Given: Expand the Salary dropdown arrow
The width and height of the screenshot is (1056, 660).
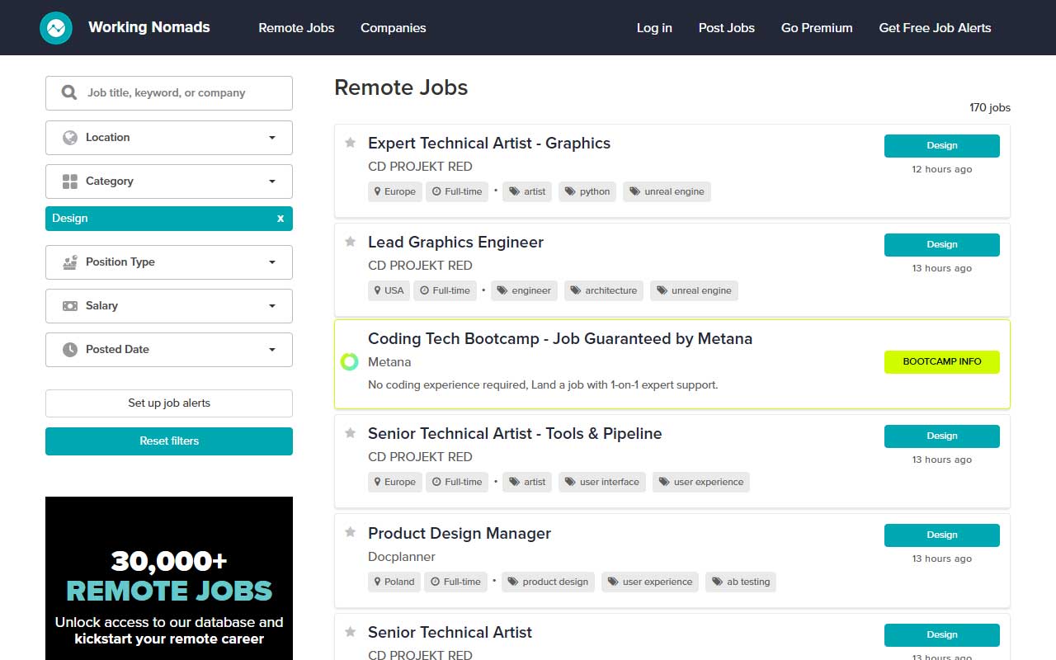Looking at the screenshot, I should 272,306.
